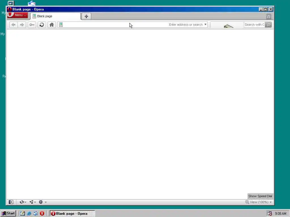Launch Outlook Express from quick launch

(x=35, y=214)
